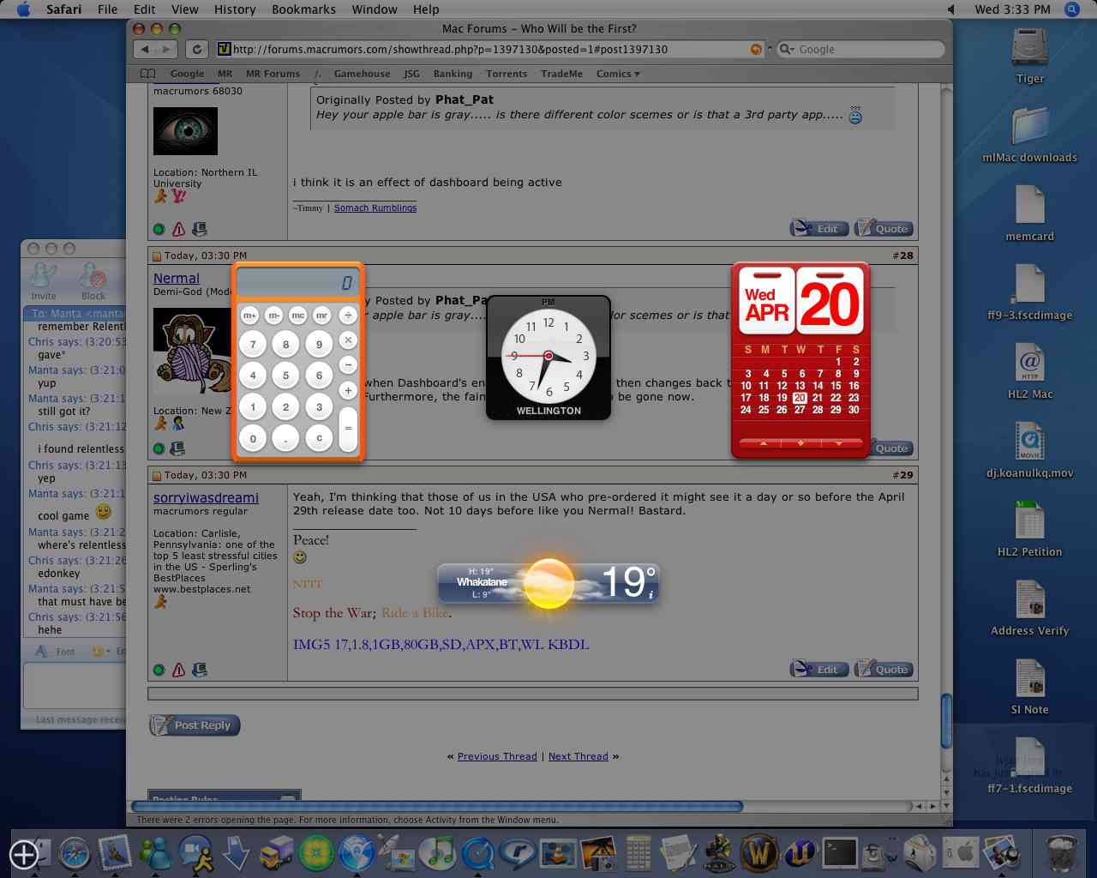Select the HL2 Mac web location file
1097x878 pixels.
[1029, 364]
